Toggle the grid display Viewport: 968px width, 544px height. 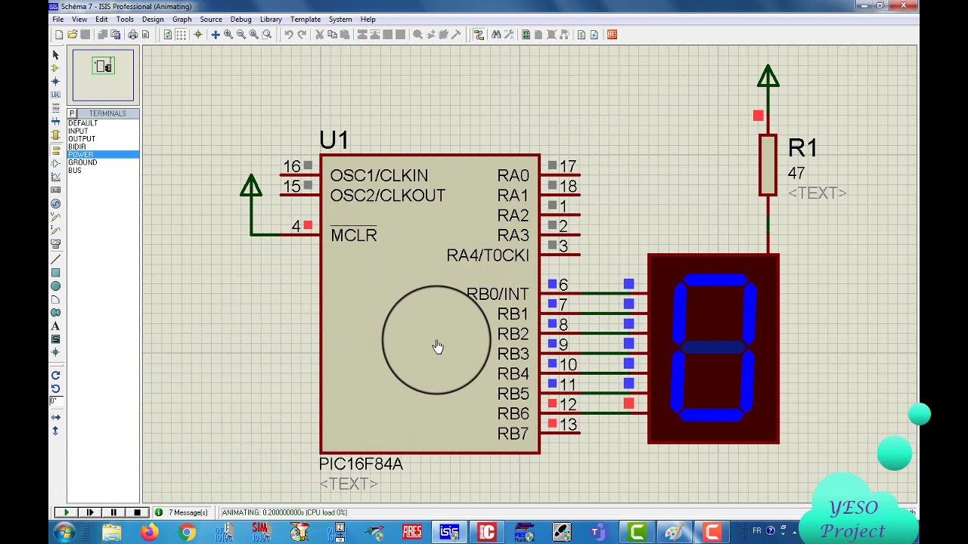pos(181,35)
